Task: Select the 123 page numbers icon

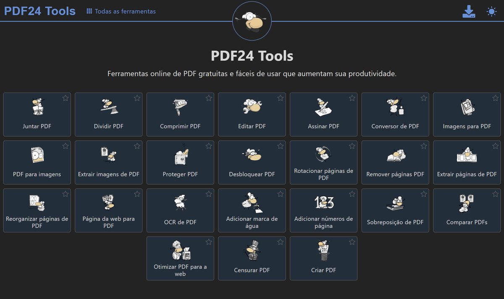Action: 324,203
